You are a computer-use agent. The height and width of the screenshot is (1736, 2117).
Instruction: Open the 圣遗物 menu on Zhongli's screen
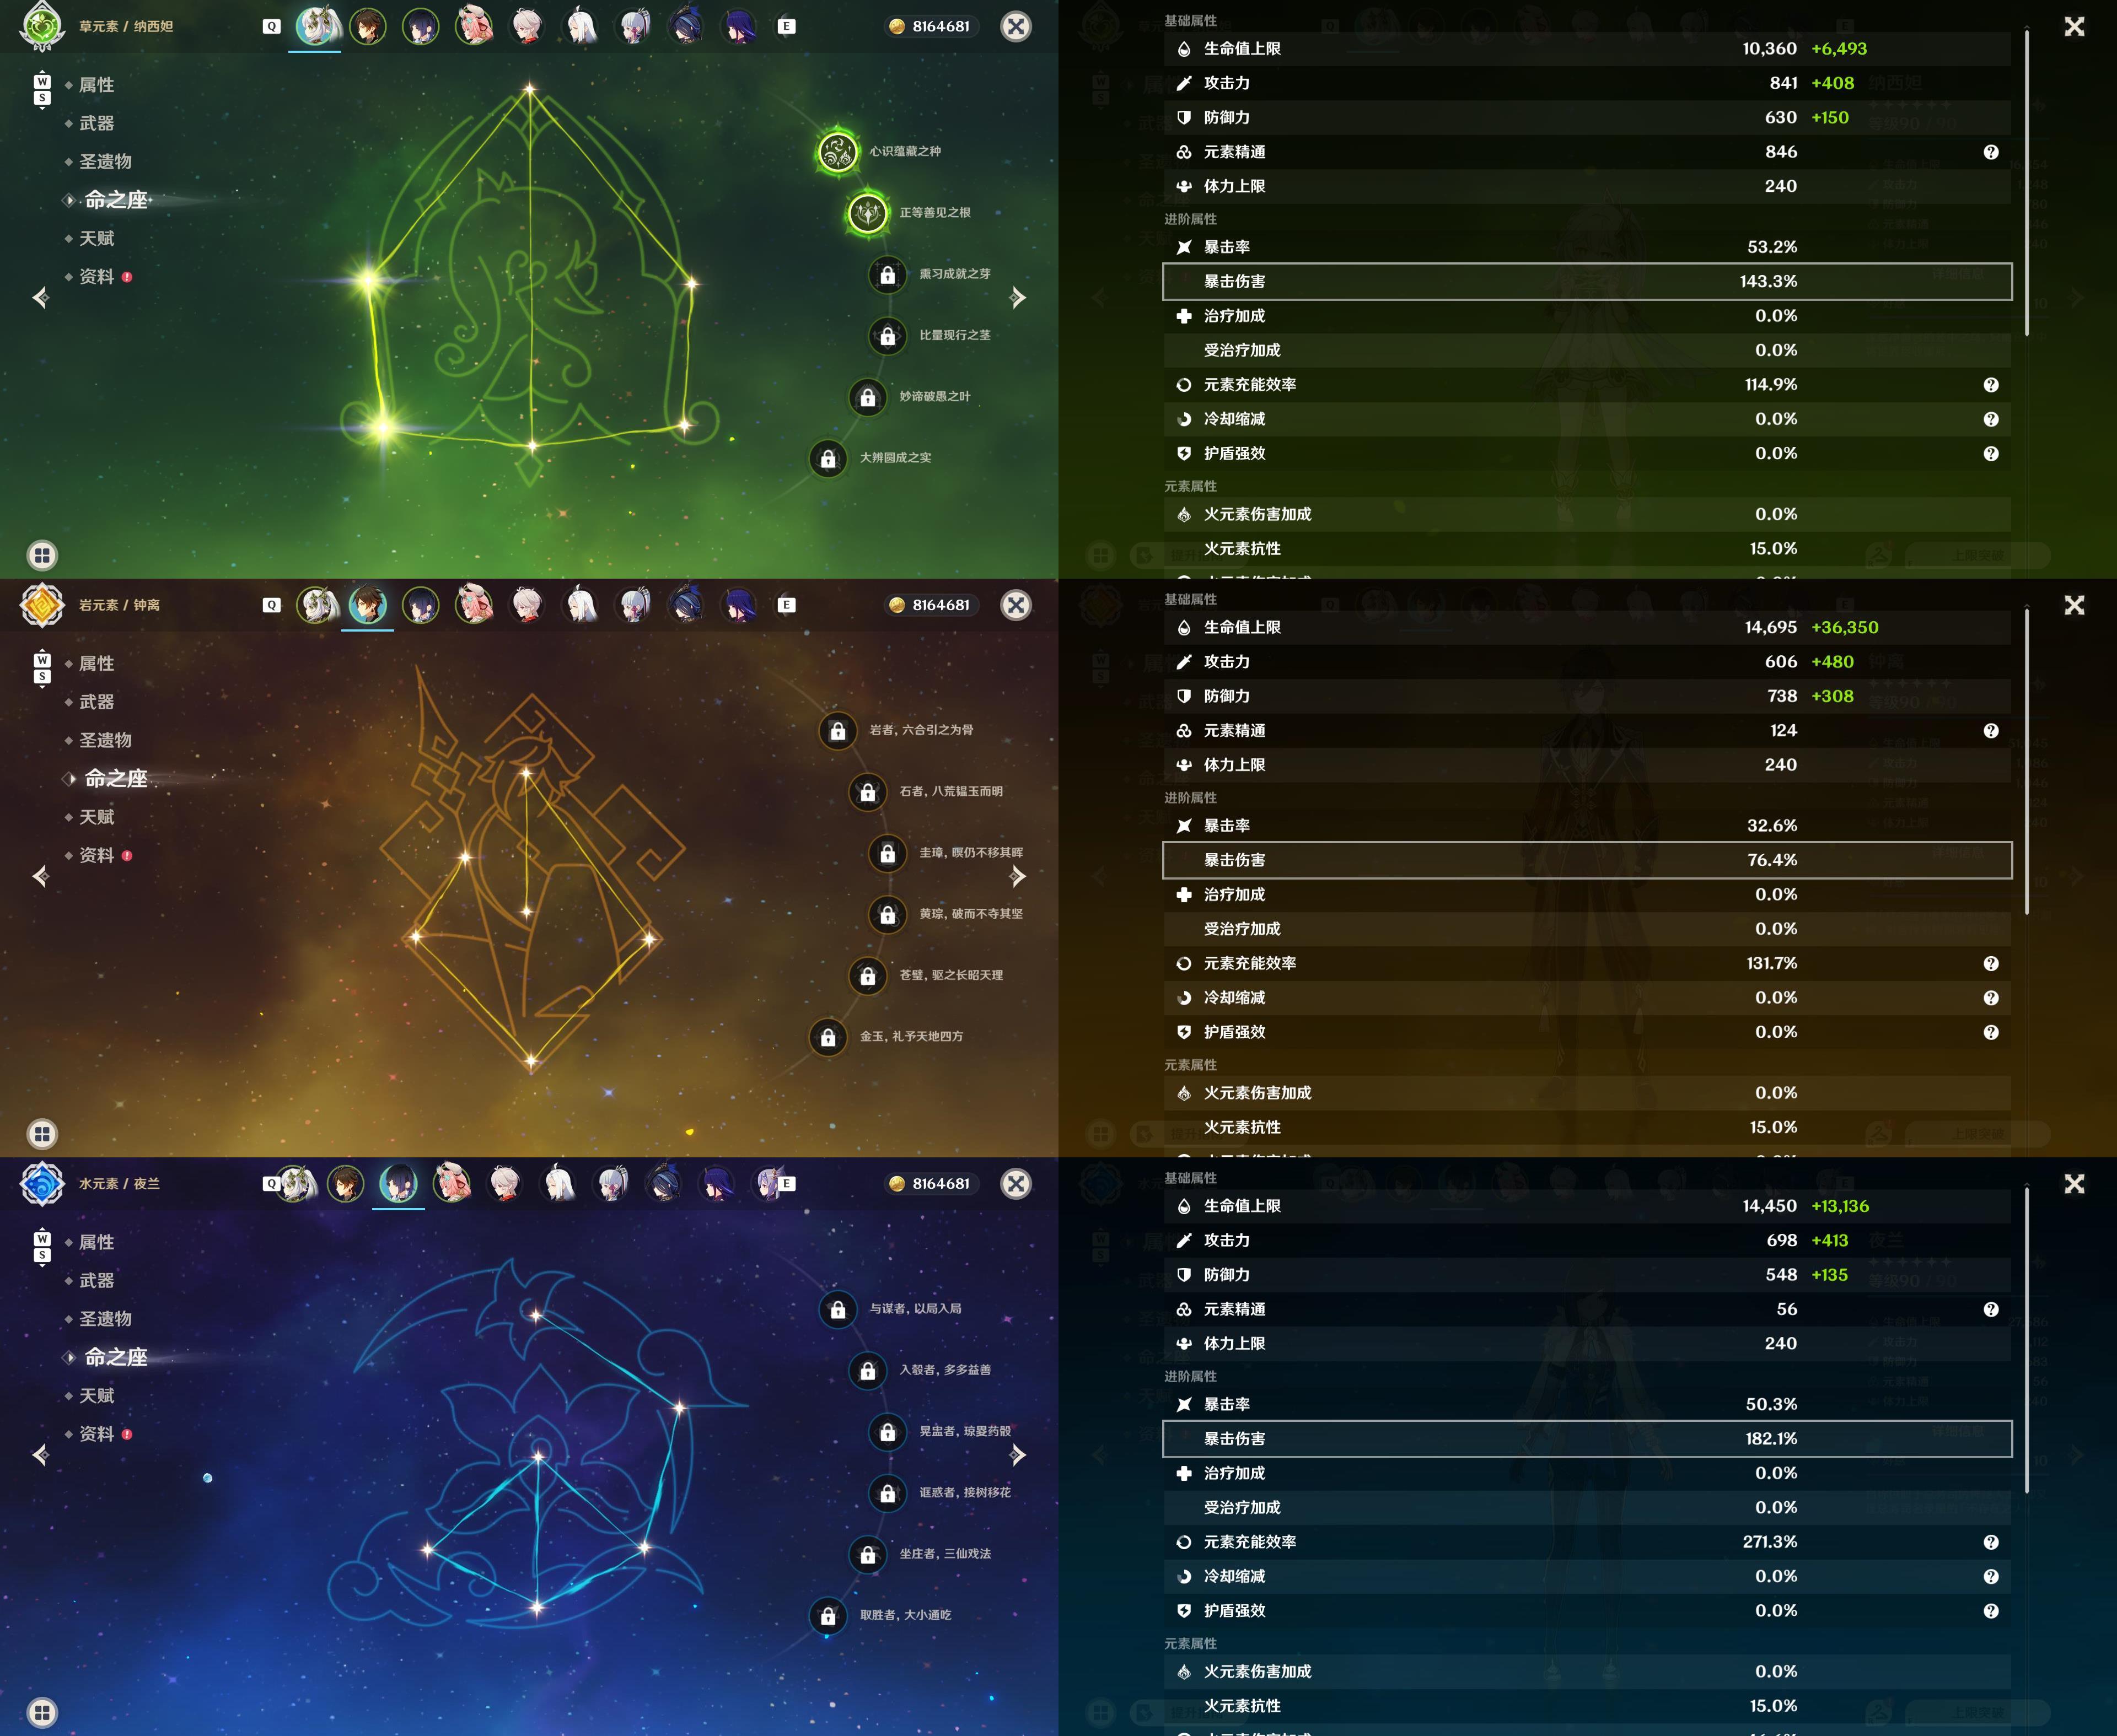pos(105,740)
